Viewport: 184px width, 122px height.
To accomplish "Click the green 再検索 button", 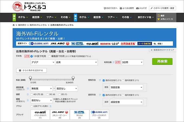I will click(x=162, y=61).
